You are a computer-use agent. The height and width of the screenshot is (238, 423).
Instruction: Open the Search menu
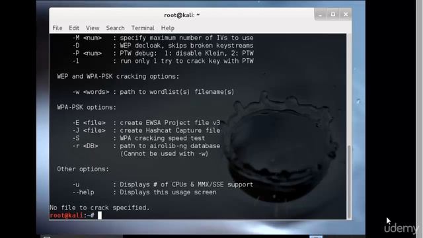tap(115, 28)
